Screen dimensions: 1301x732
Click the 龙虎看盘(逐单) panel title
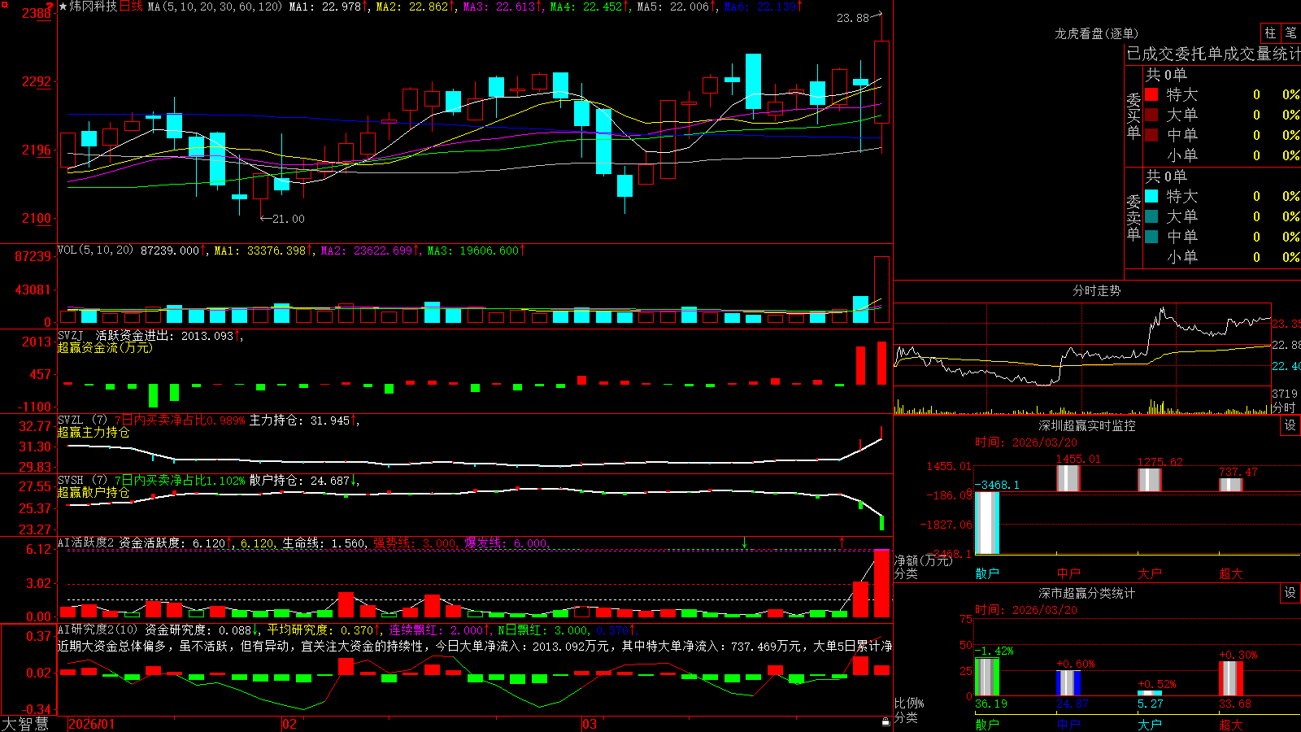coord(1096,33)
